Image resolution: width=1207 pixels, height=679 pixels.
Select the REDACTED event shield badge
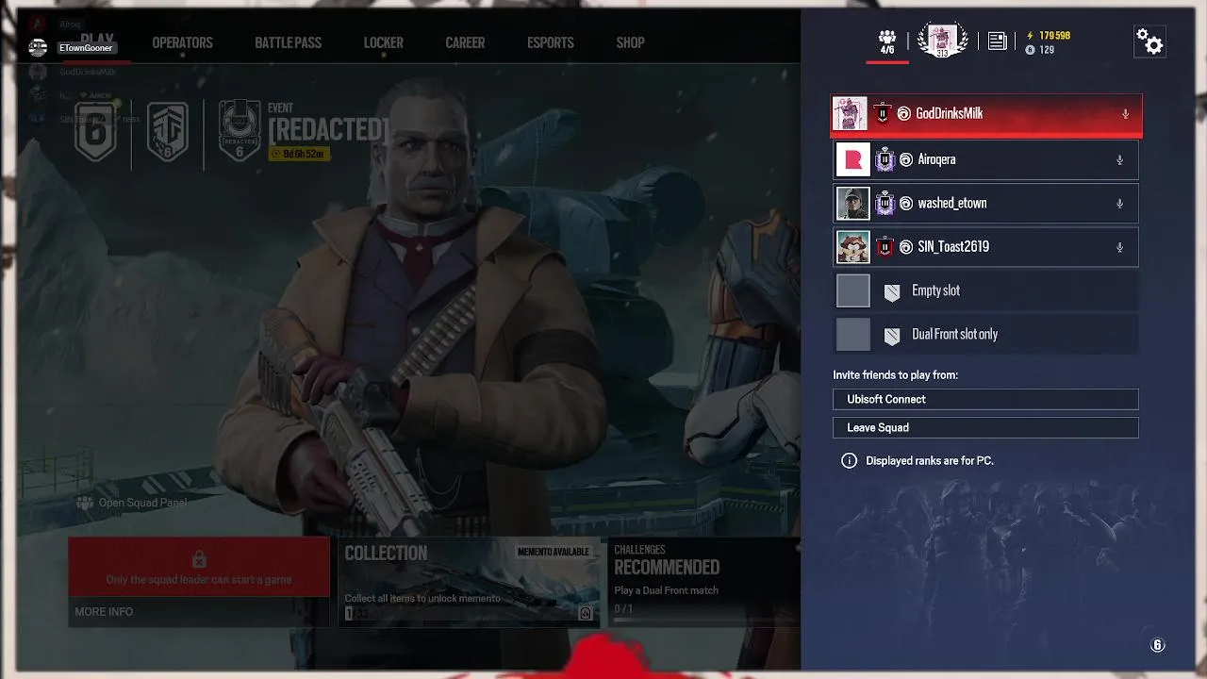240,131
